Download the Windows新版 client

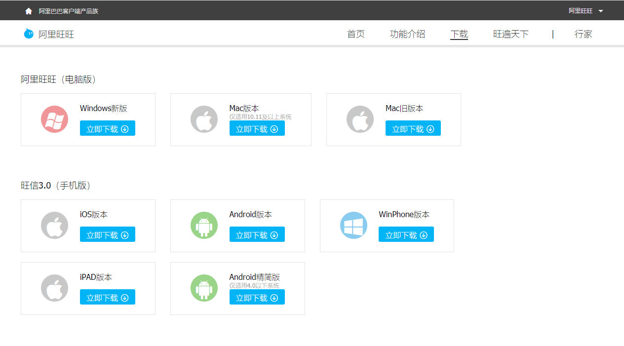point(108,128)
